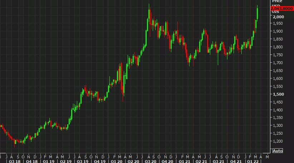The height and width of the screenshot is (163, 294).
Task: Click the latest tall green candle
Action: pyautogui.click(x=258, y=13)
